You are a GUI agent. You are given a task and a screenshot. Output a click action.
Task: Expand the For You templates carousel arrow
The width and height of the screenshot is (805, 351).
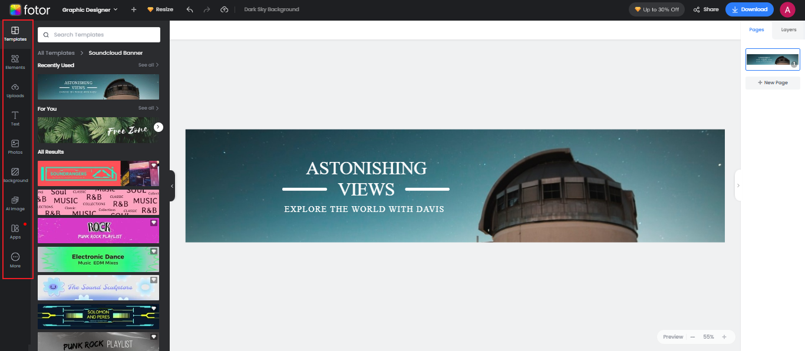(158, 127)
